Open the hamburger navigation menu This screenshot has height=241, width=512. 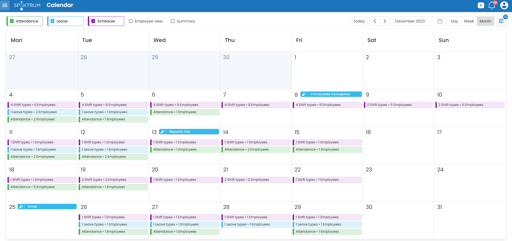[x=5, y=5]
